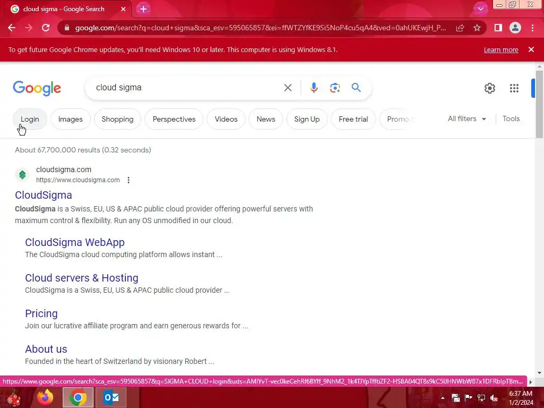Expand the All filters dropdown
The height and width of the screenshot is (408, 544).
[466, 118]
